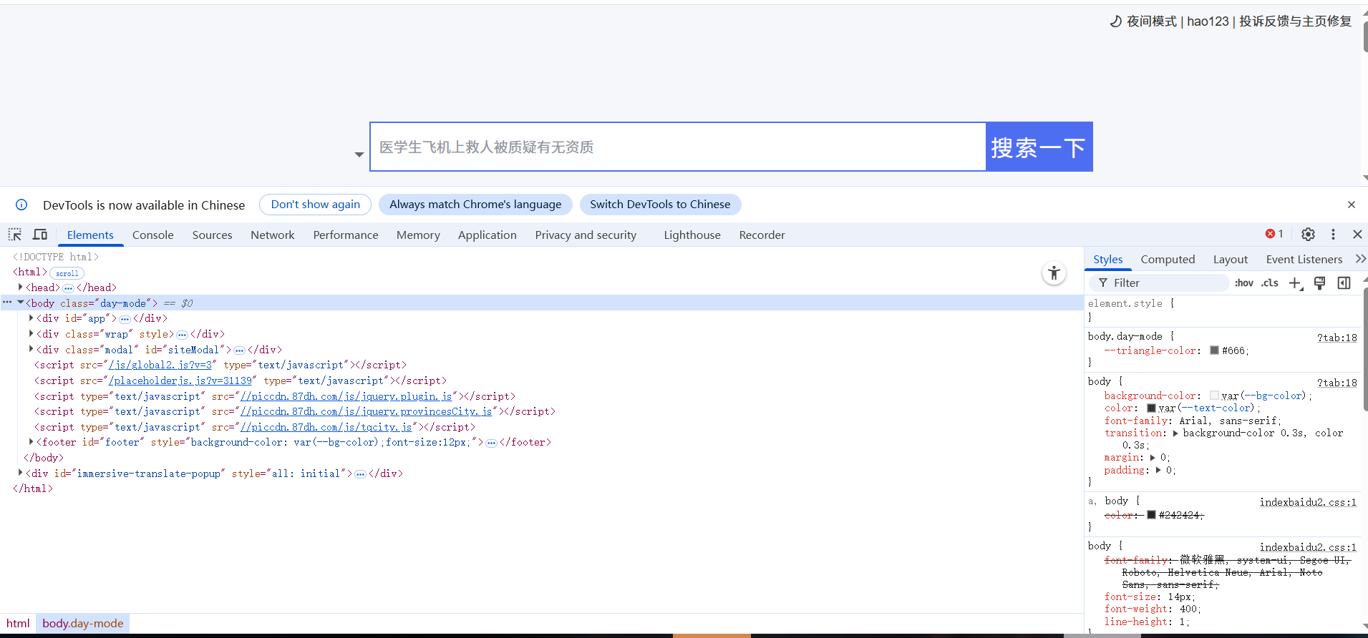The image size is (1368, 638).
Task: Click the night mode moon icon
Action: pyautogui.click(x=1116, y=21)
